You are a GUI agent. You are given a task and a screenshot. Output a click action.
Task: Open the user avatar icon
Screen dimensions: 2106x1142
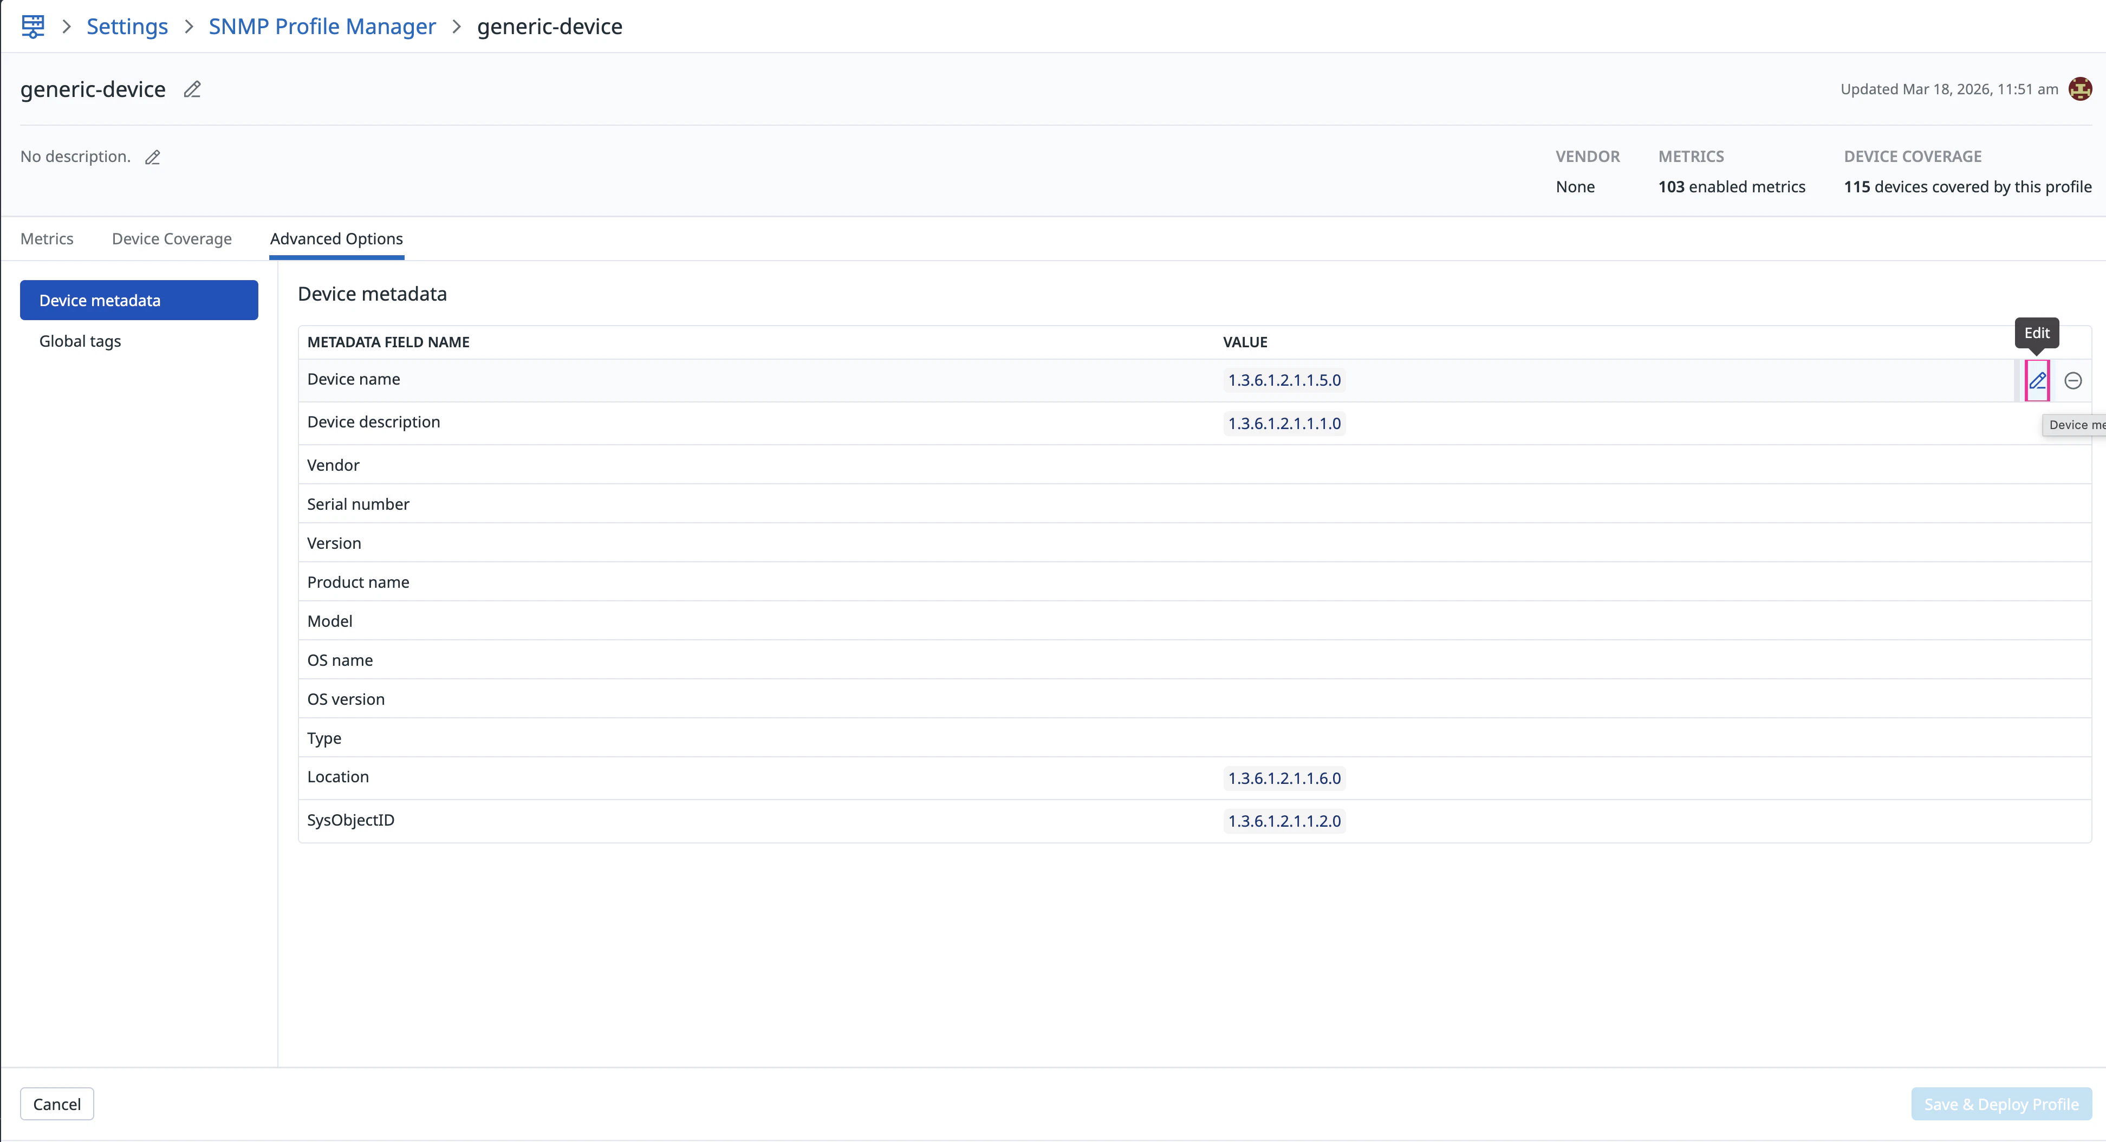(x=2080, y=88)
